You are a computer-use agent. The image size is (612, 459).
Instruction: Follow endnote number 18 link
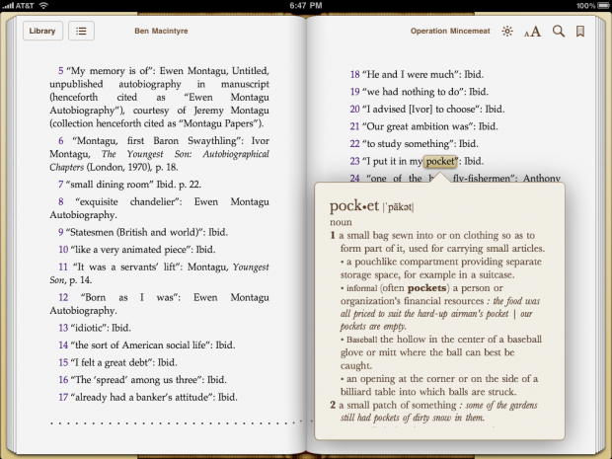pyautogui.click(x=355, y=74)
